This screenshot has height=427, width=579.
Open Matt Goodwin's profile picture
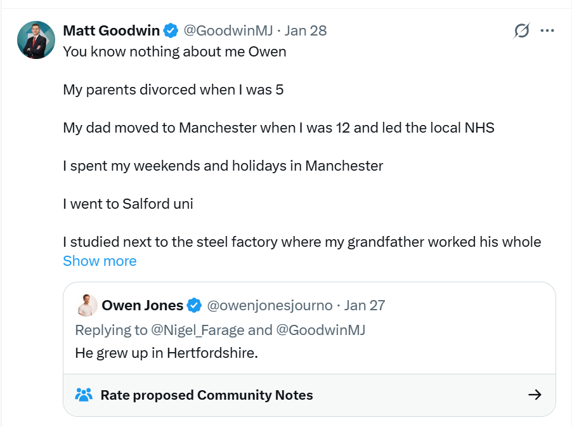tap(36, 39)
